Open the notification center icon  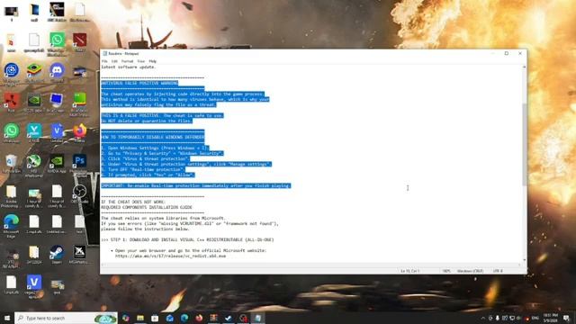(x=566, y=318)
